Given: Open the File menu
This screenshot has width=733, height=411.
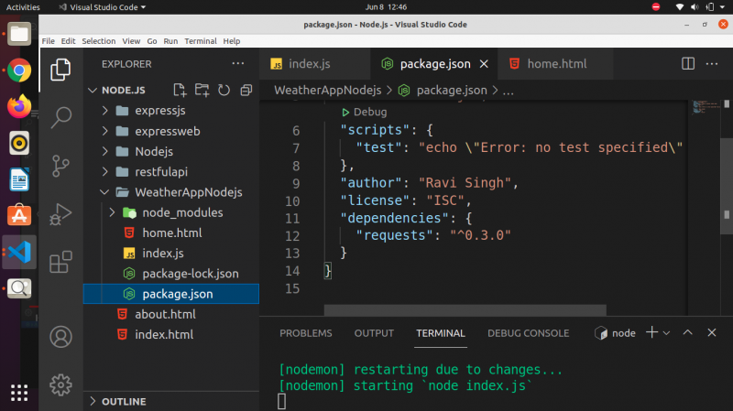Looking at the screenshot, I should click(x=49, y=41).
